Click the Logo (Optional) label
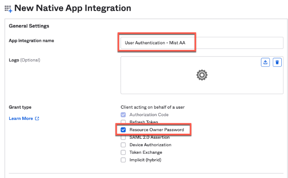 [x=24, y=60]
